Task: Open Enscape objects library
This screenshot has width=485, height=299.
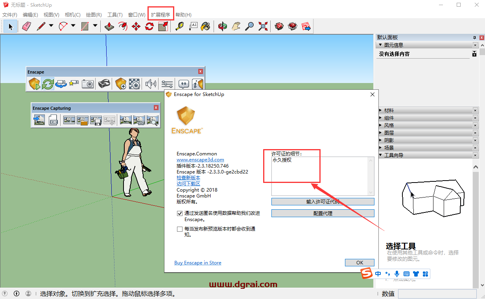Action: [120, 83]
